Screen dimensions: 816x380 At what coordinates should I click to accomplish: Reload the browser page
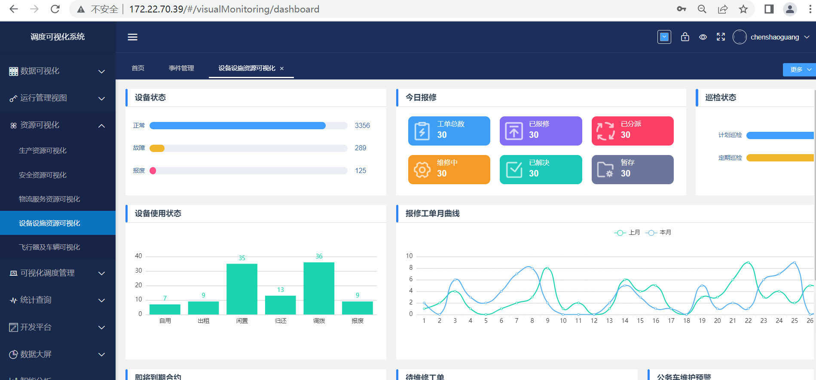(x=55, y=9)
